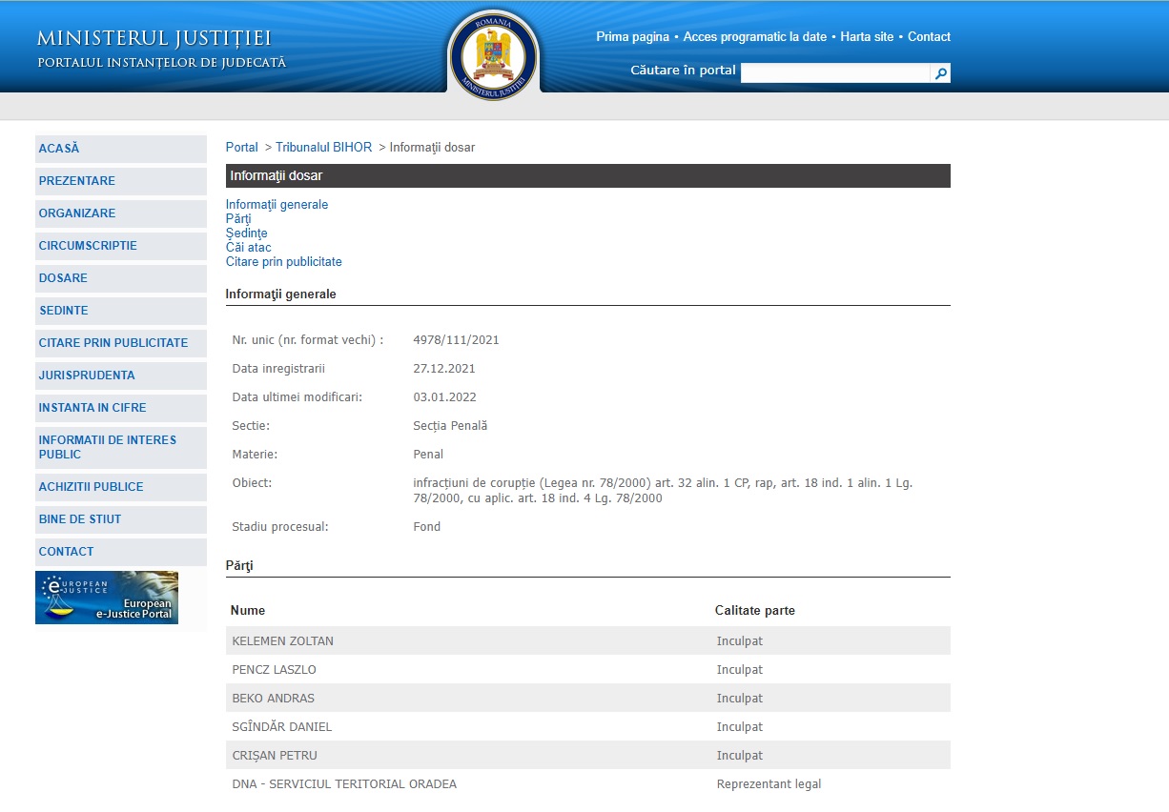Select INFORMATII DE INTERES PUBLIC in sidebar
Screen dimensions: 1169x812
tap(121, 448)
